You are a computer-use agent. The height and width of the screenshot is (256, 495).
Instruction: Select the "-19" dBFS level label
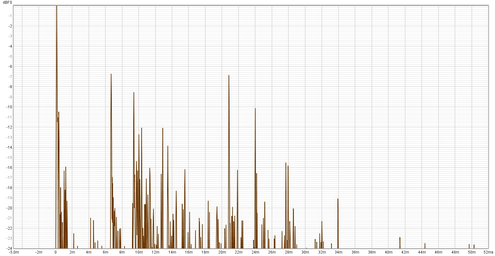(9, 198)
